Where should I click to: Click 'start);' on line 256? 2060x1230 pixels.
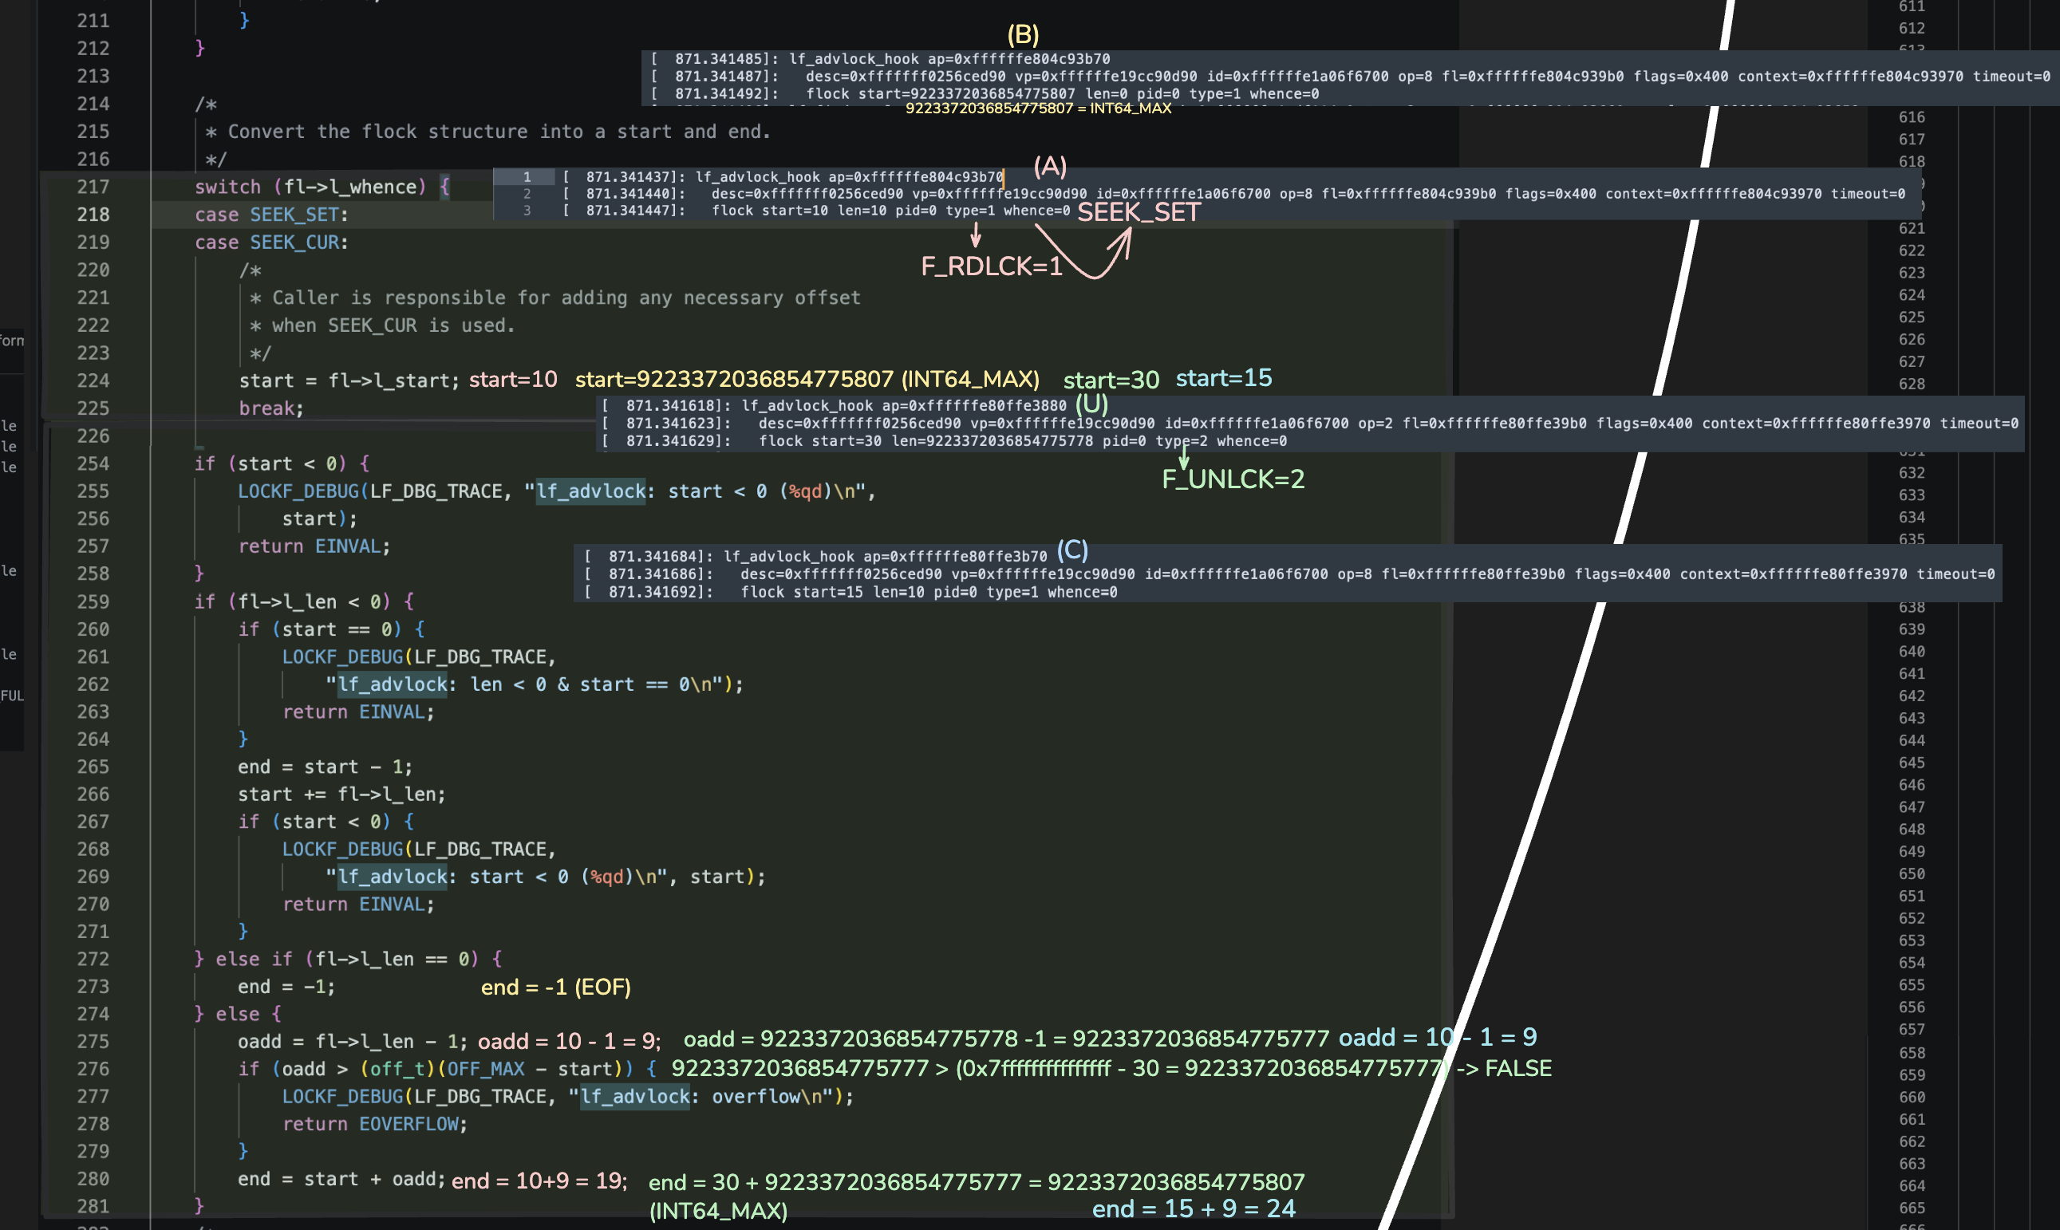(x=320, y=518)
